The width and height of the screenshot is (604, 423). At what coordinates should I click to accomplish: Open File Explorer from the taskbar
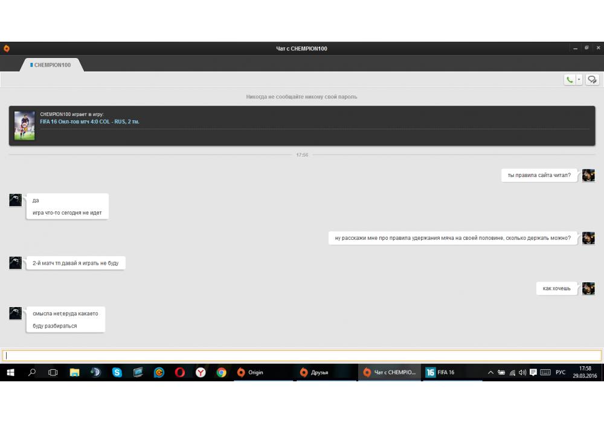[x=74, y=372]
